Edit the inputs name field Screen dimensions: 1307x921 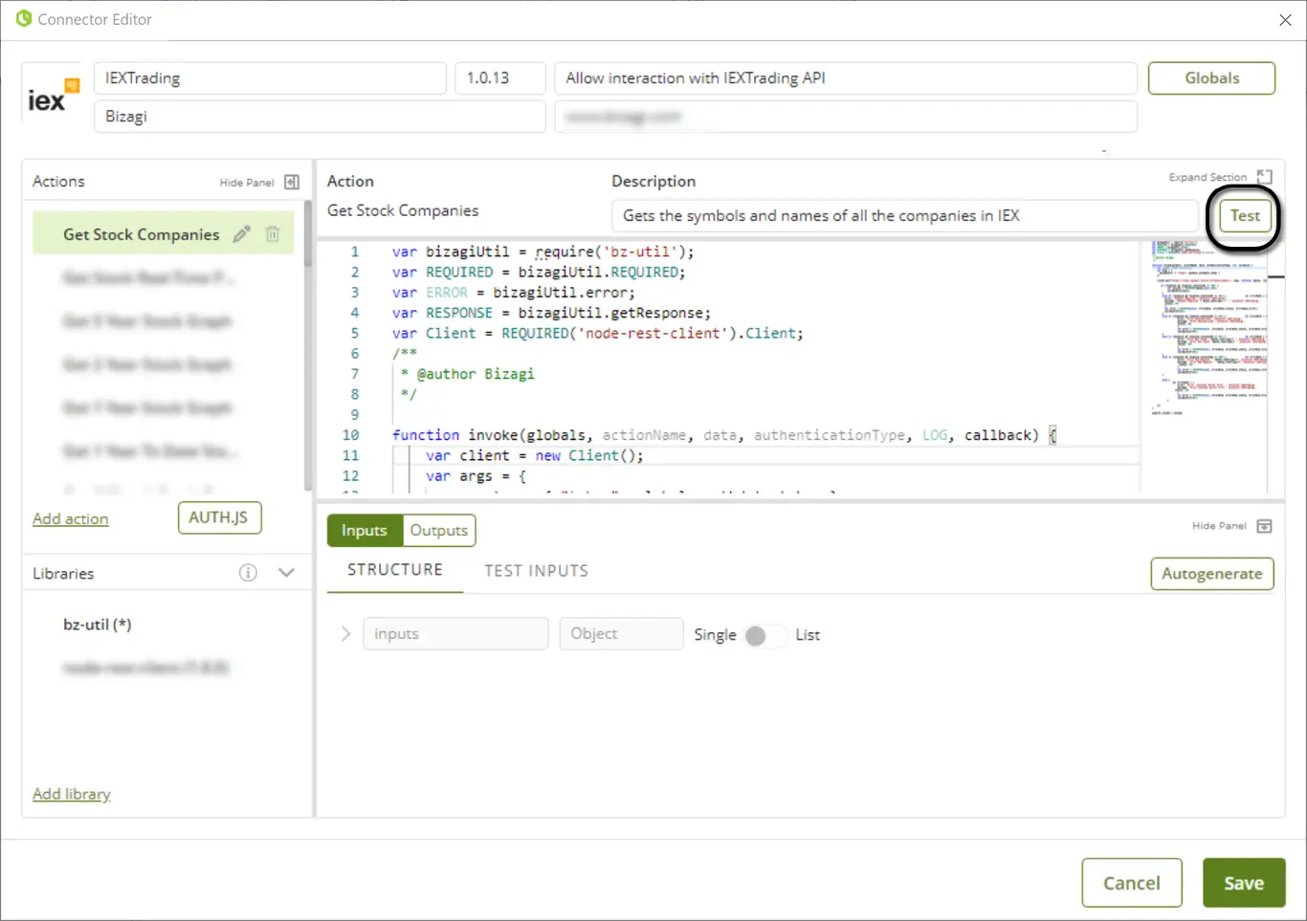tap(455, 634)
